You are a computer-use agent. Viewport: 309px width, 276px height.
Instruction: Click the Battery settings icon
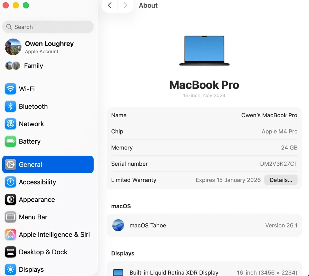coord(10,141)
